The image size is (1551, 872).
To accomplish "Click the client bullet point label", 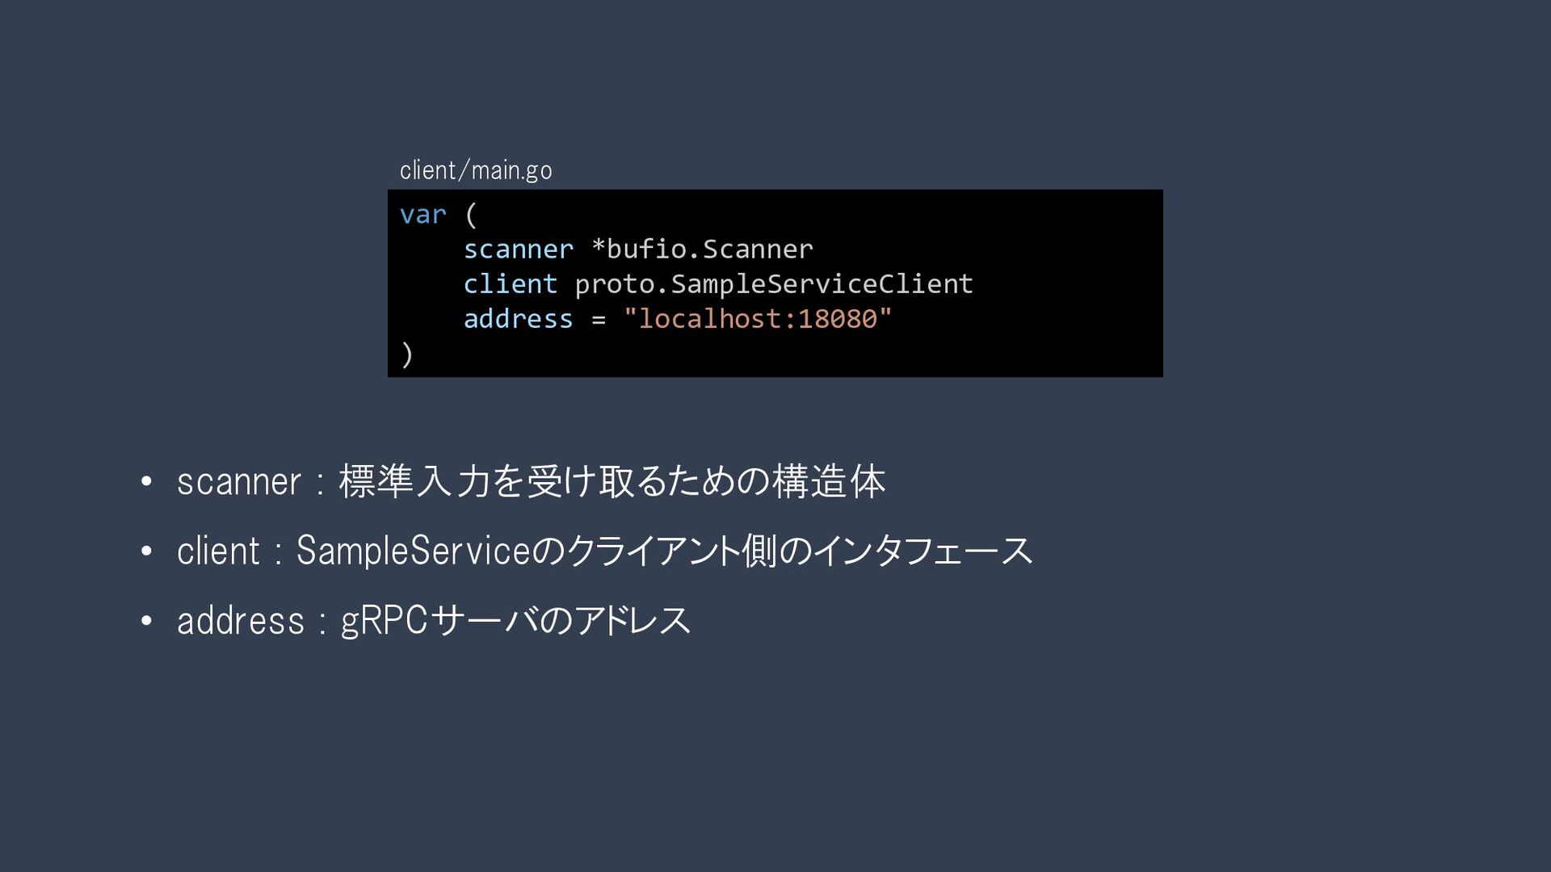I will [x=218, y=551].
